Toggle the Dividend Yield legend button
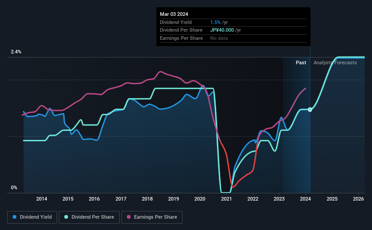The height and width of the screenshot is (230, 372). point(32,217)
